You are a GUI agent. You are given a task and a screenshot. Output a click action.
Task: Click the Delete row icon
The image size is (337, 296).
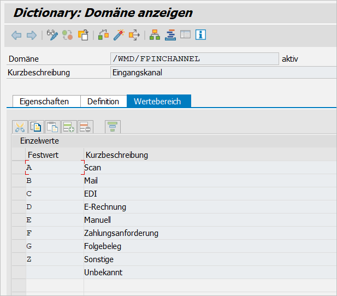click(x=85, y=127)
